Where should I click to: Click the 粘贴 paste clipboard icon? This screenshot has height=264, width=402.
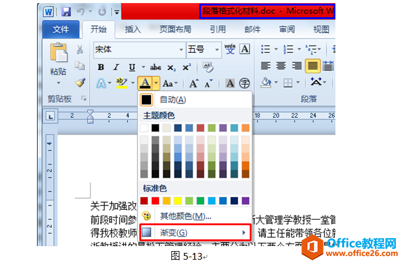point(59,52)
